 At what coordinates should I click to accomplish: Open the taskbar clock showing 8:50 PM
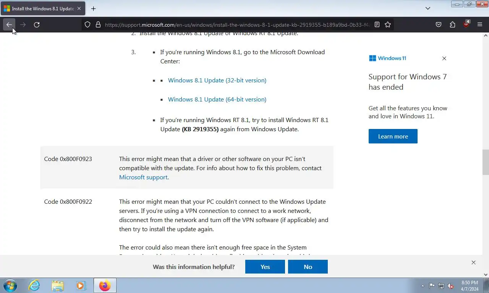(470, 286)
